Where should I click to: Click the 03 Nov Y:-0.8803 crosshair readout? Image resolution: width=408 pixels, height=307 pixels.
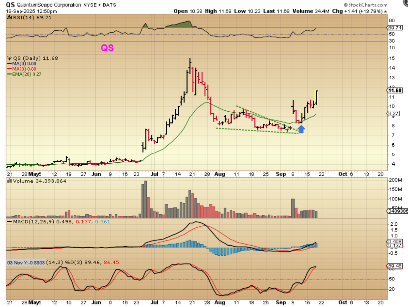(x=26, y=263)
